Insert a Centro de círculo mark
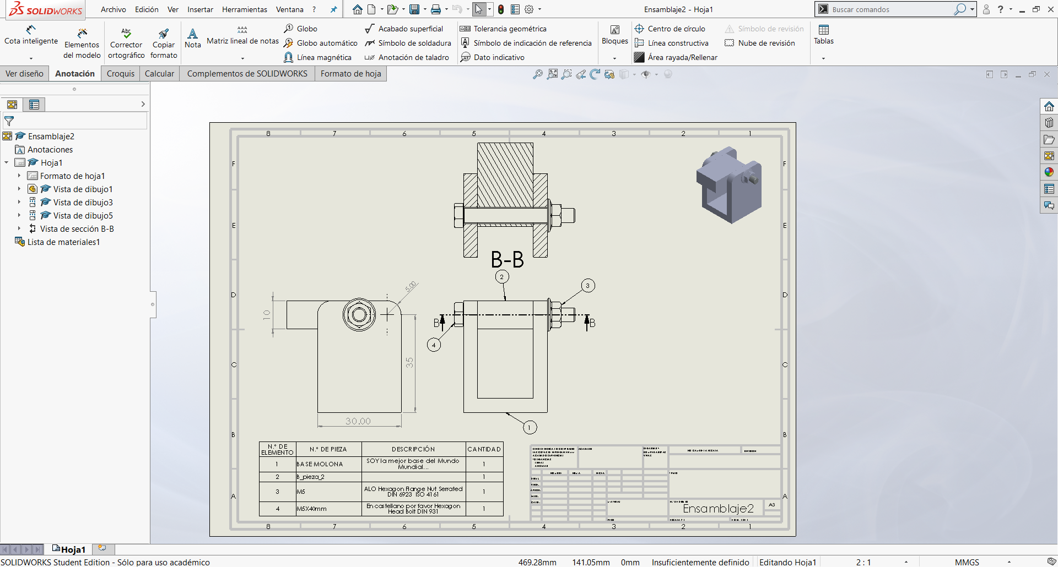The image size is (1058, 567). pos(670,29)
